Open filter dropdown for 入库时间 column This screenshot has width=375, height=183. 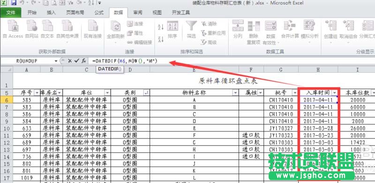pyautogui.click(x=335, y=92)
